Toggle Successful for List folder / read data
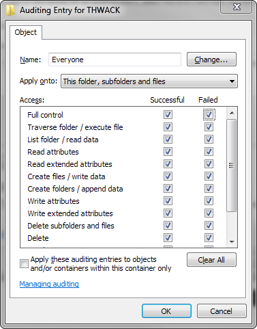 click(168, 140)
